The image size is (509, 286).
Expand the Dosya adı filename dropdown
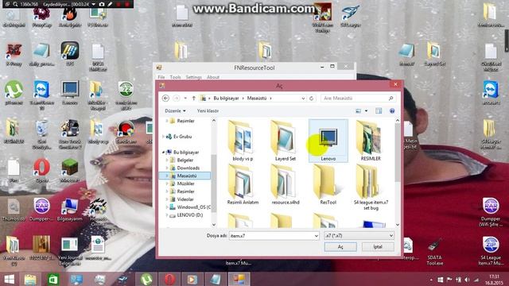point(317,236)
